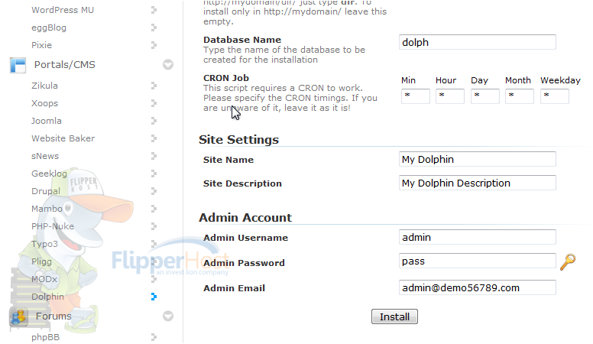Click the Database Name field
This screenshot has height=344, width=593.
click(478, 42)
